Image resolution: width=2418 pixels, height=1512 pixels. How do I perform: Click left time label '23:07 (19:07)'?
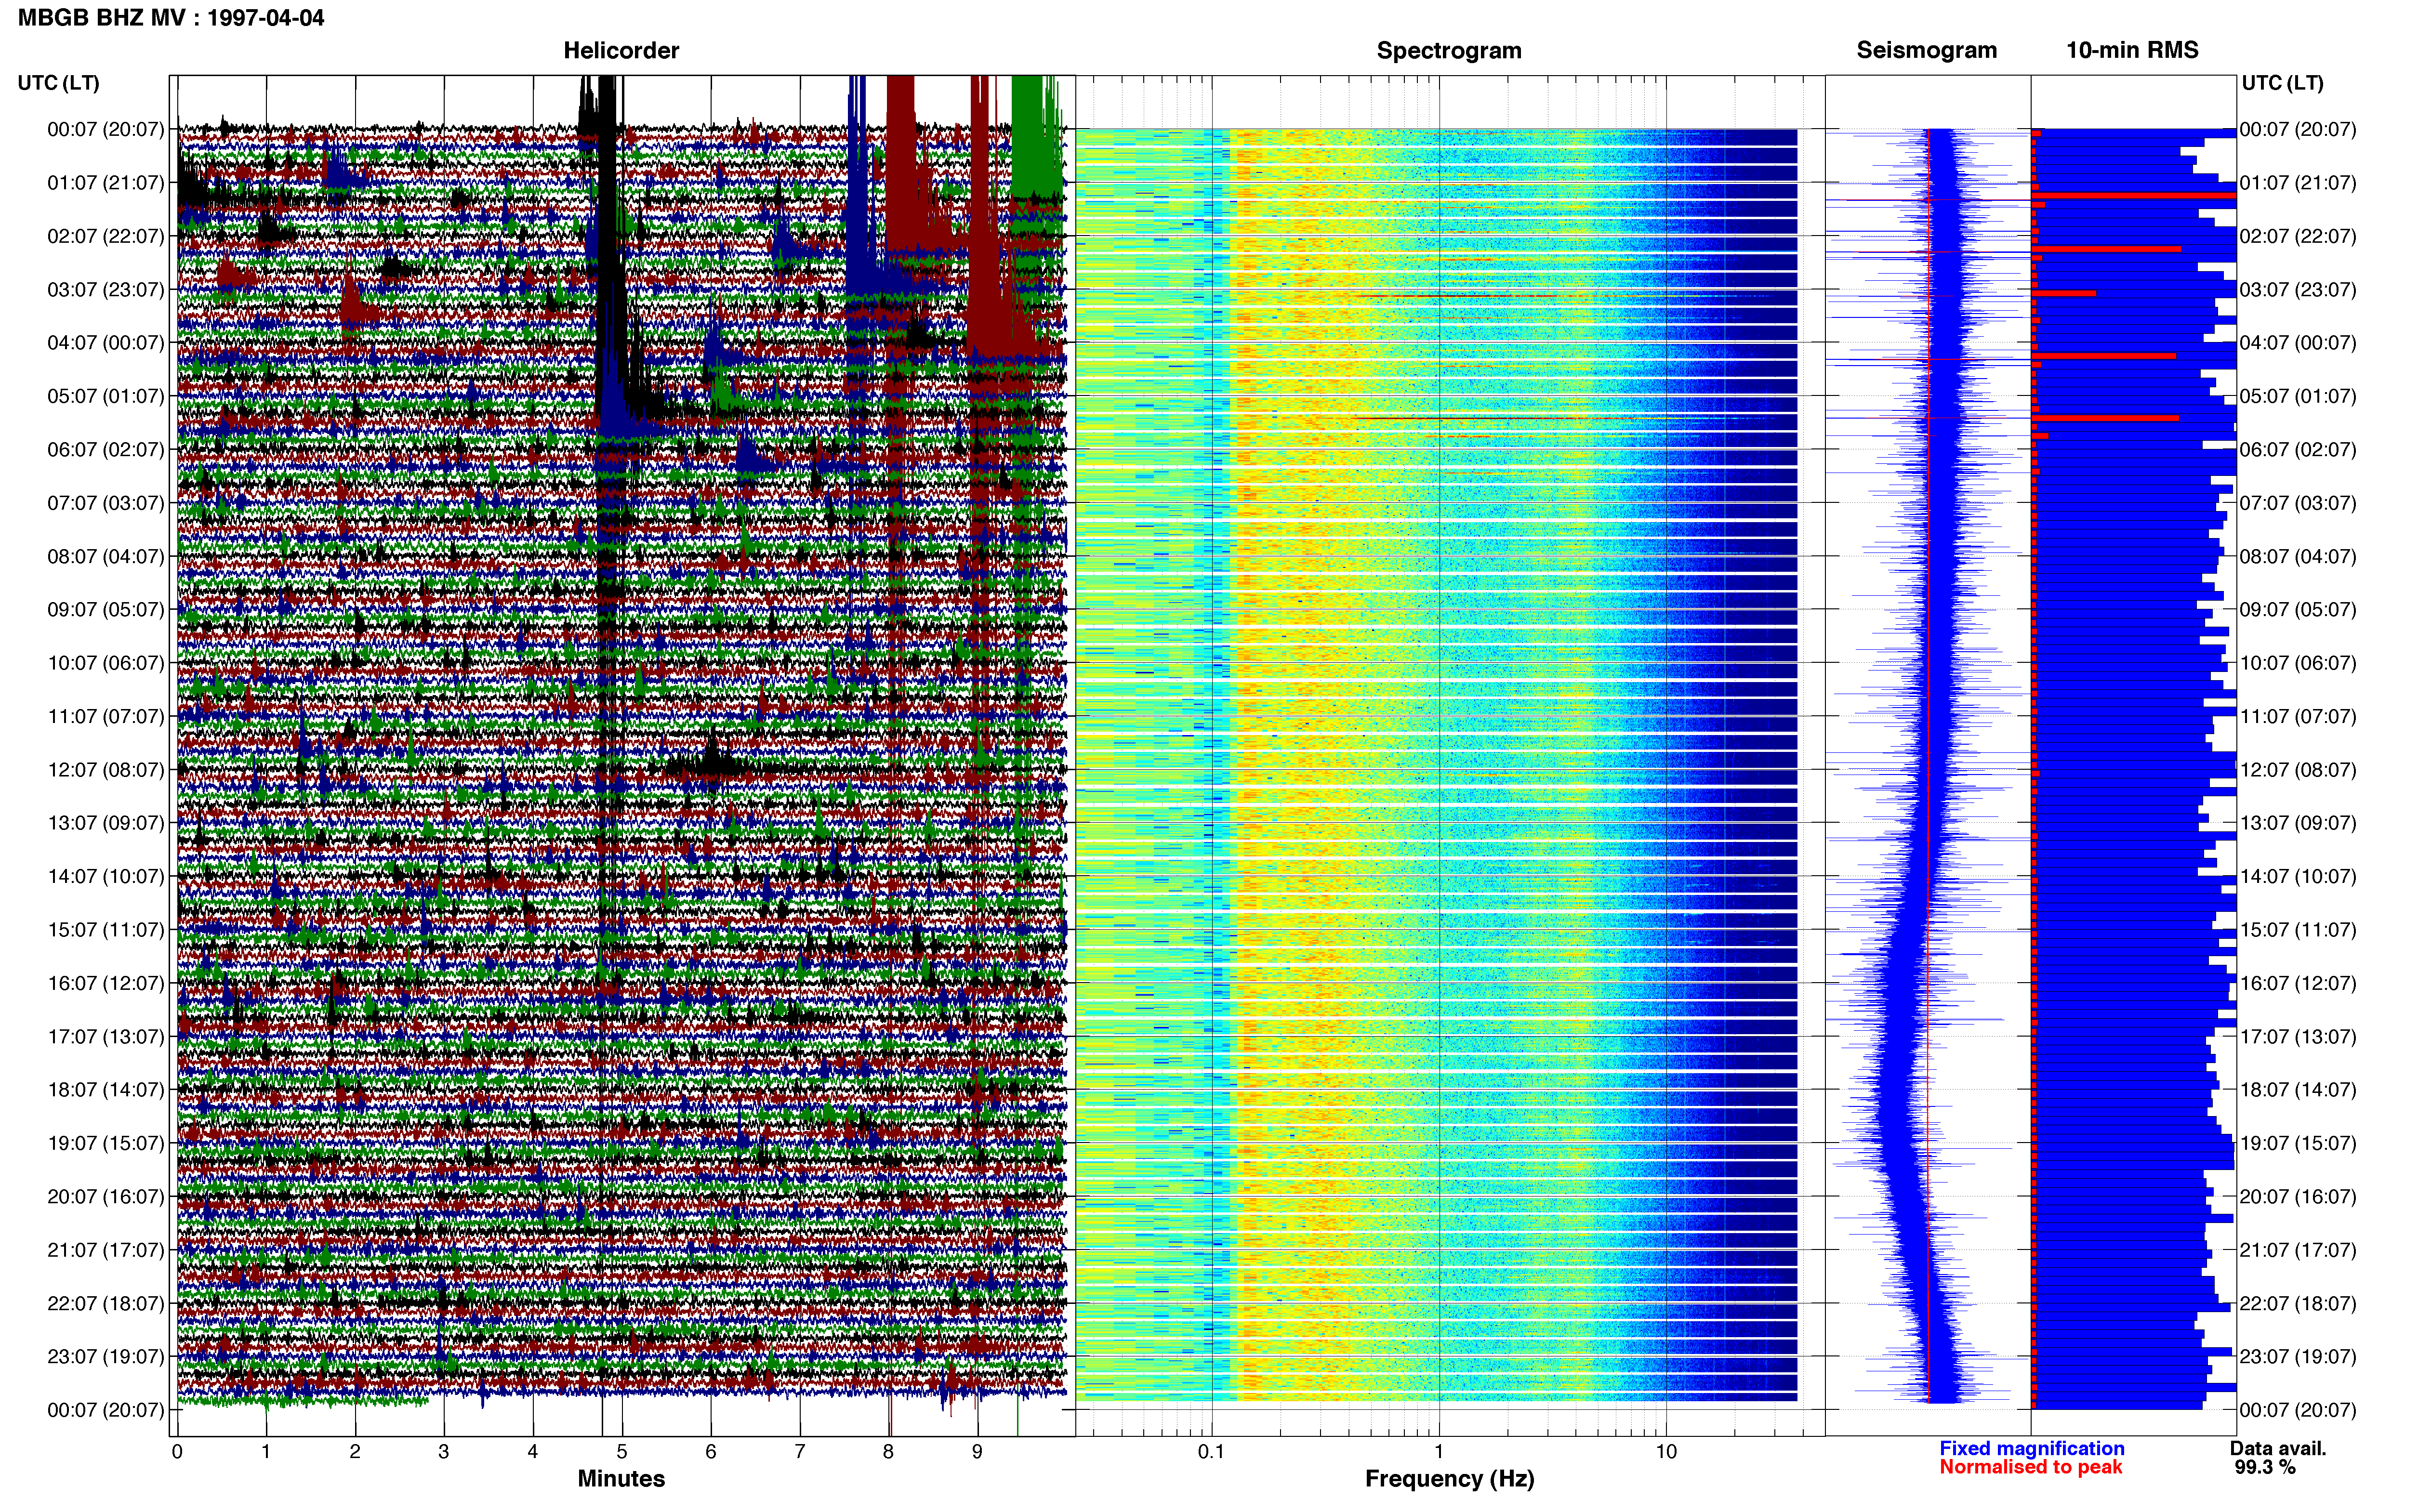[x=106, y=1356]
